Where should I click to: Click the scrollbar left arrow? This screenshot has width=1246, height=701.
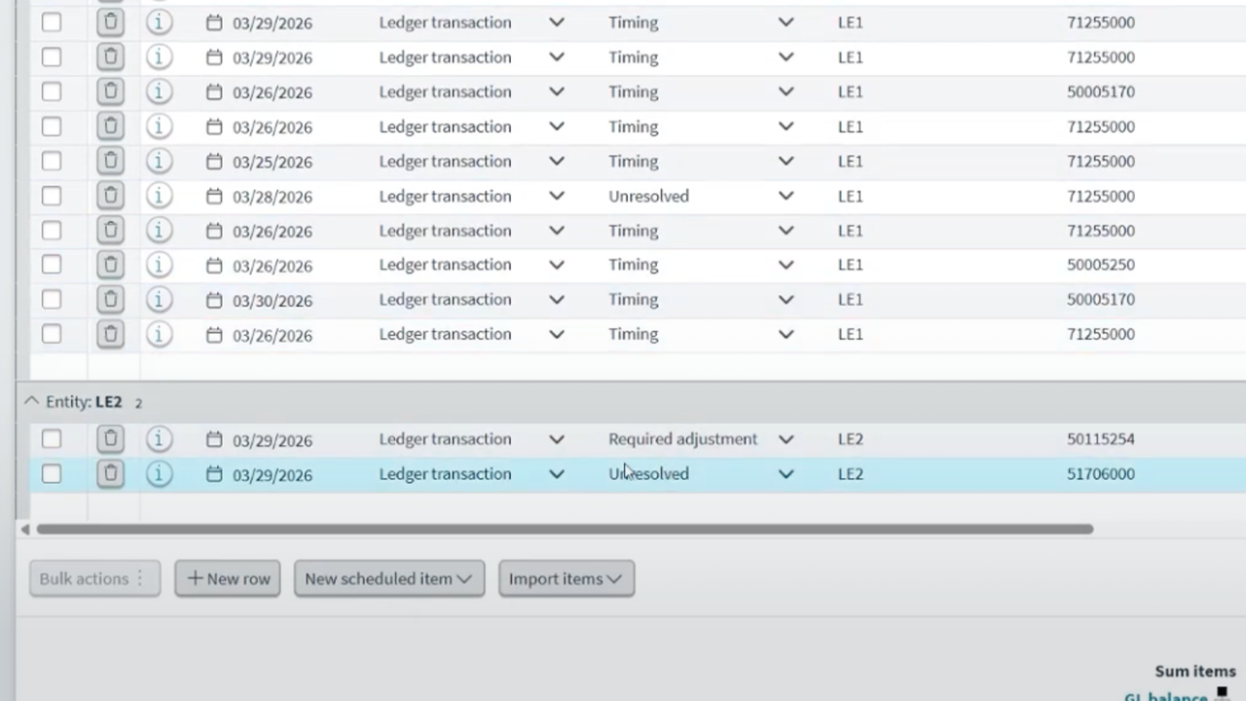25,530
